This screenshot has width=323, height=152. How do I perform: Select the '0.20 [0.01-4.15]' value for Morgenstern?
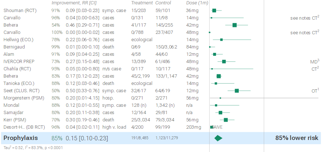[83, 98]
